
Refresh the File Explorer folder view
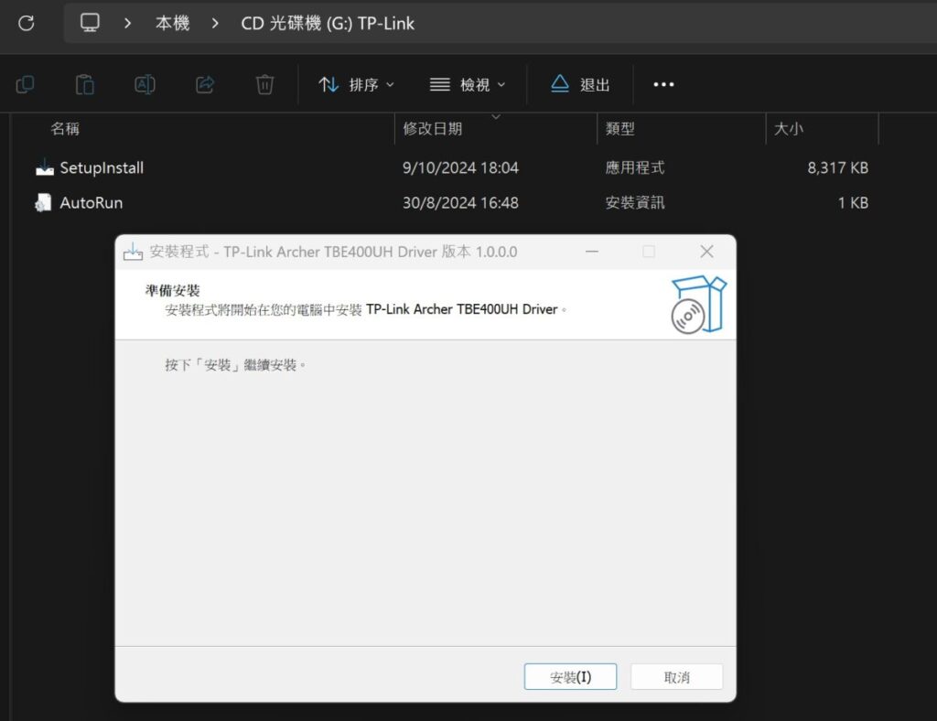pyautogui.click(x=27, y=23)
